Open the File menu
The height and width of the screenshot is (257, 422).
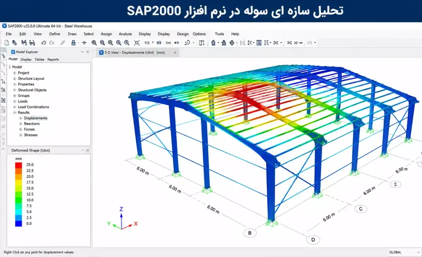click(x=9, y=34)
